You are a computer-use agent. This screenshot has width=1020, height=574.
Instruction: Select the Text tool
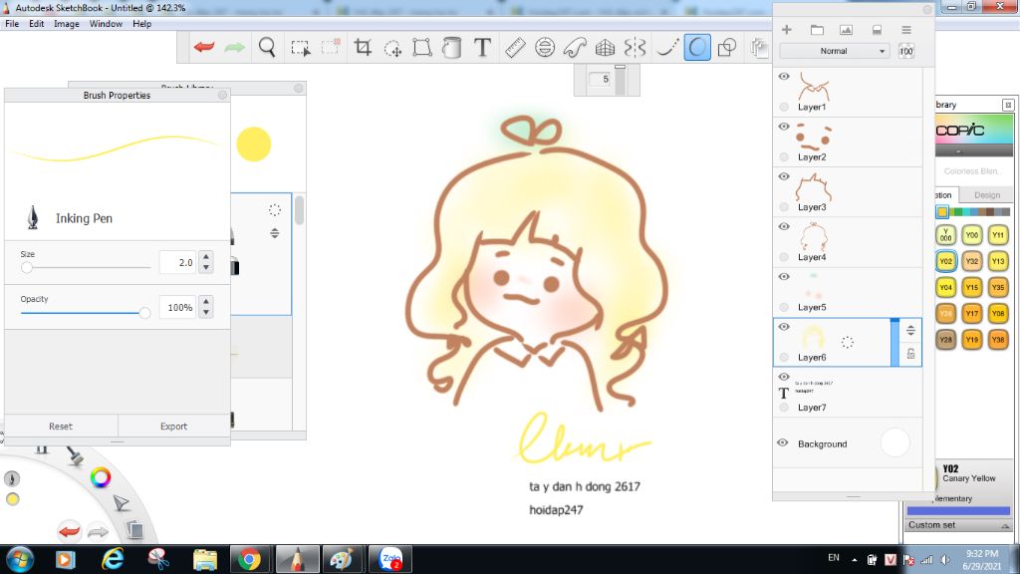pos(482,47)
